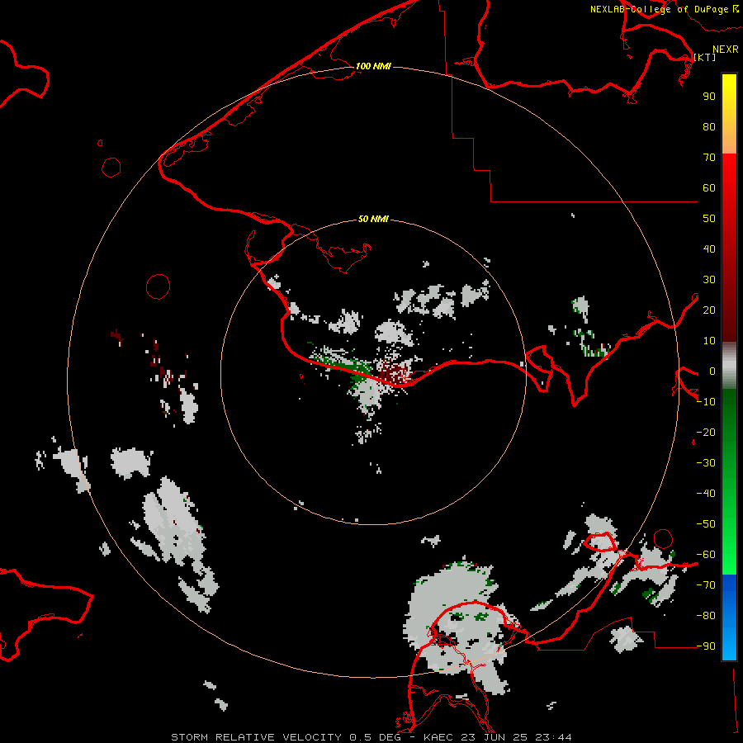Select the "30" value on the velocity scale

[x=709, y=280]
